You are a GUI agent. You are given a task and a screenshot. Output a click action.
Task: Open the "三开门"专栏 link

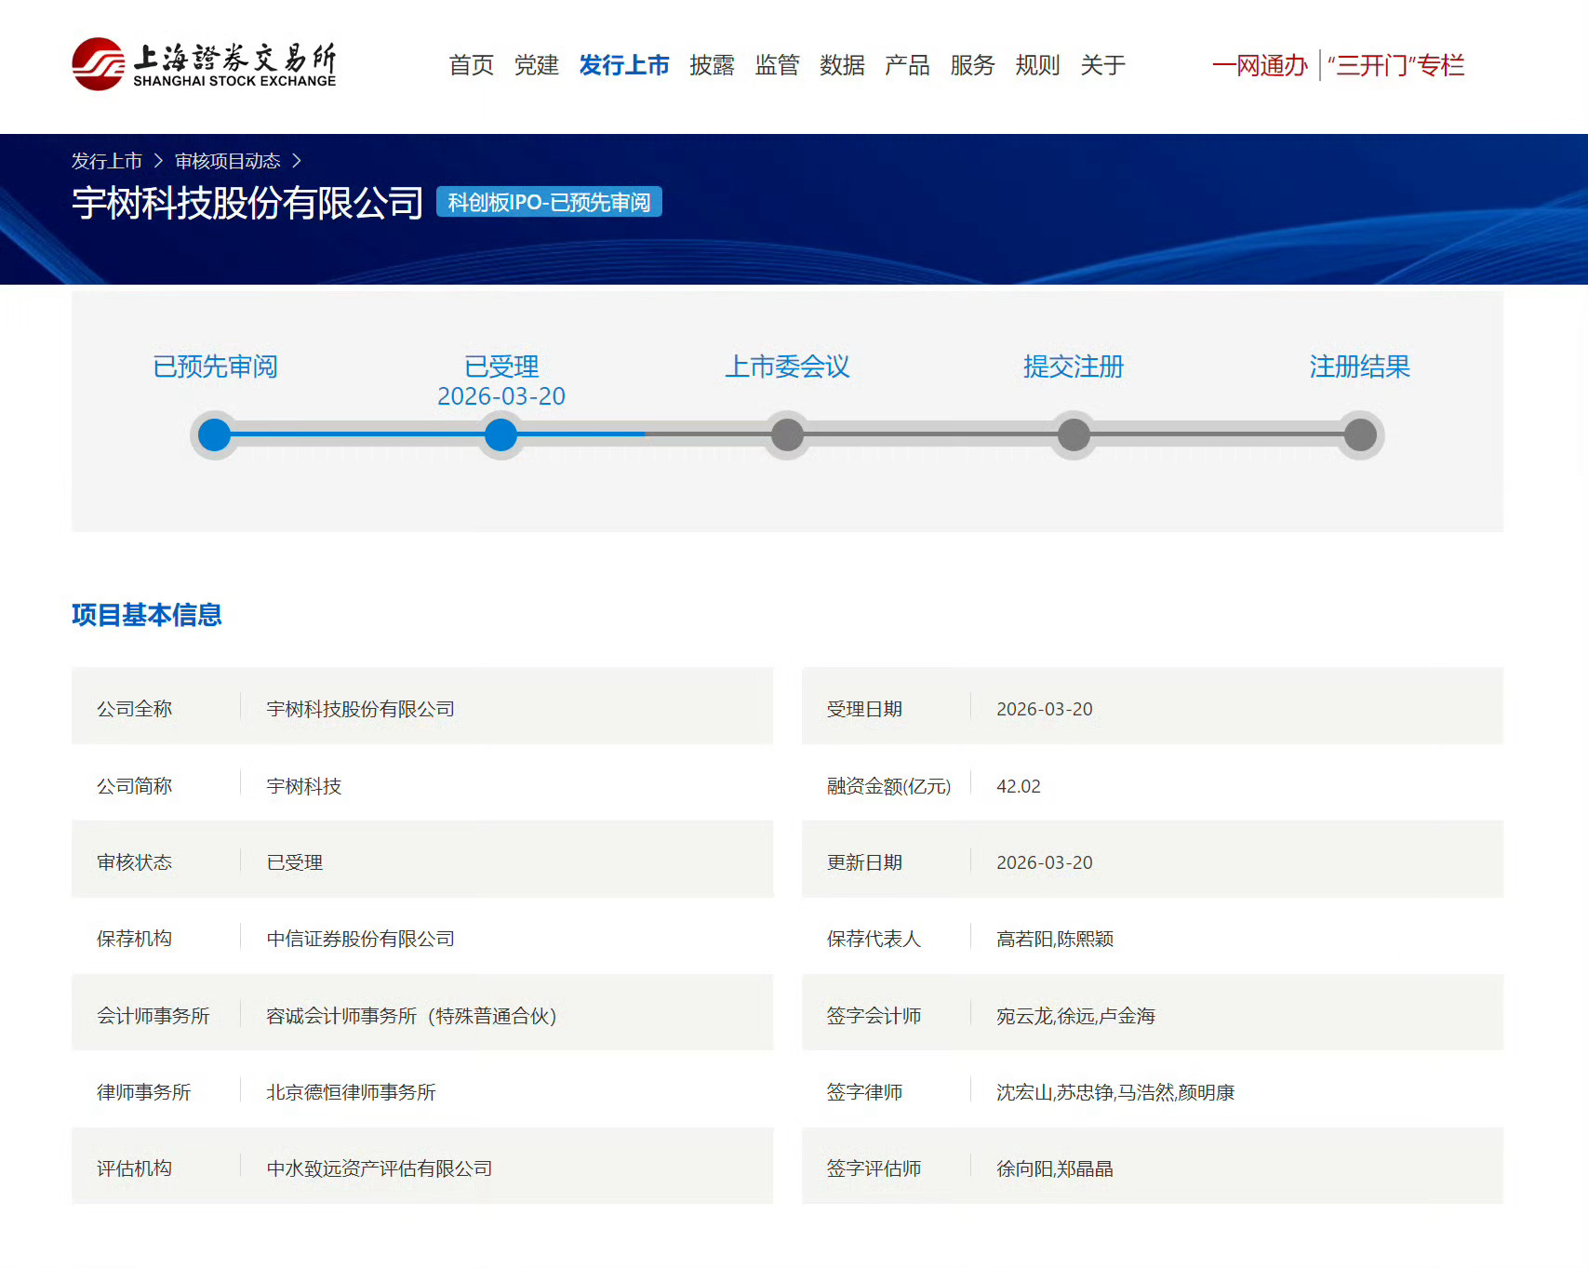[x=1396, y=65]
